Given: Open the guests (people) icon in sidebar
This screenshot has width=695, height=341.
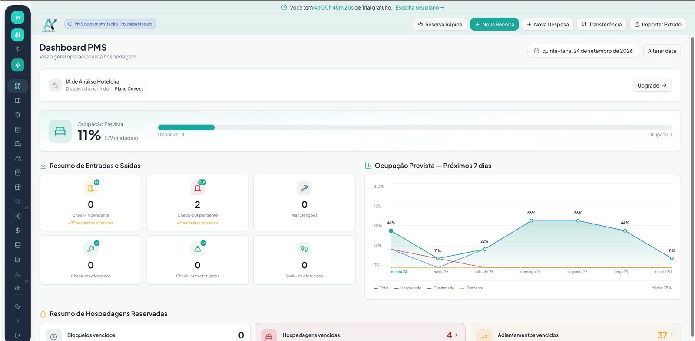Looking at the screenshot, I should click(x=18, y=158).
